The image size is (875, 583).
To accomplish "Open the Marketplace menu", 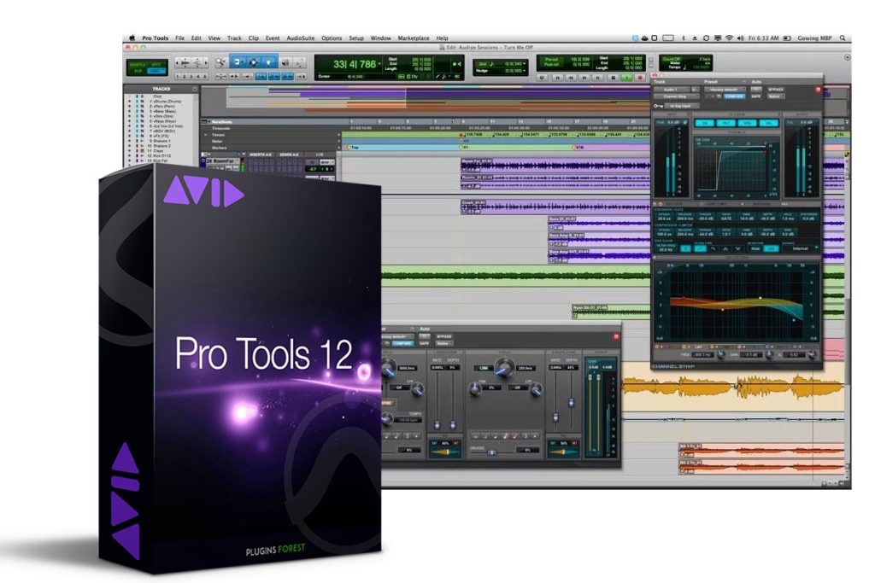I will pyautogui.click(x=414, y=38).
